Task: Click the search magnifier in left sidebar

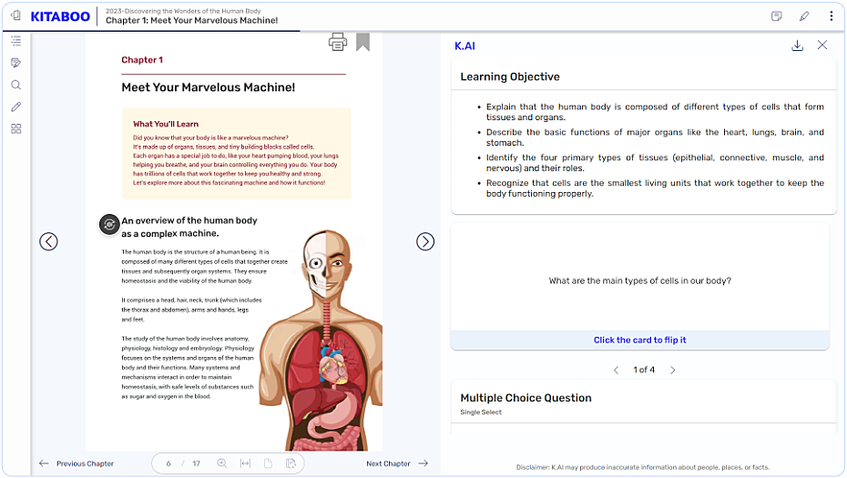Action: pyautogui.click(x=15, y=85)
